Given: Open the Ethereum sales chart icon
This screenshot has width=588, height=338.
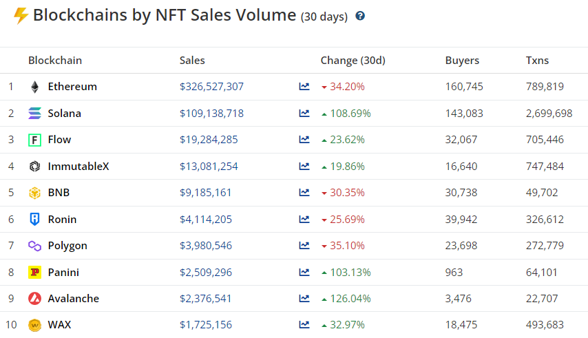Looking at the screenshot, I should tap(304, 87).
